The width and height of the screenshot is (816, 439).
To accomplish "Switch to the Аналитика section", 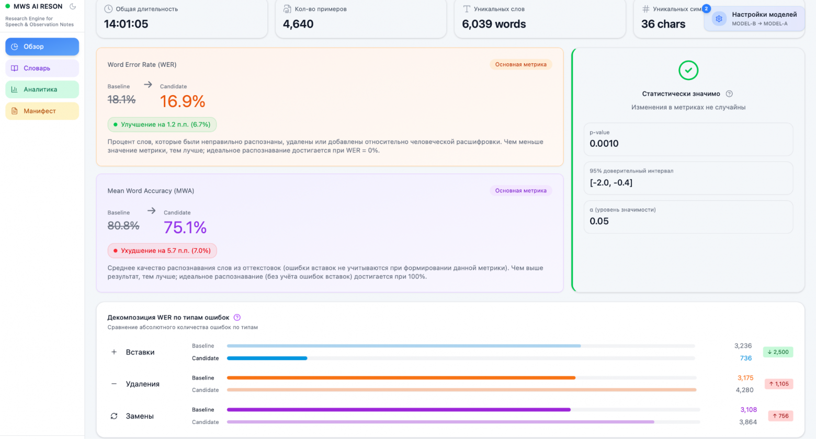I will (x=42, y=89).
